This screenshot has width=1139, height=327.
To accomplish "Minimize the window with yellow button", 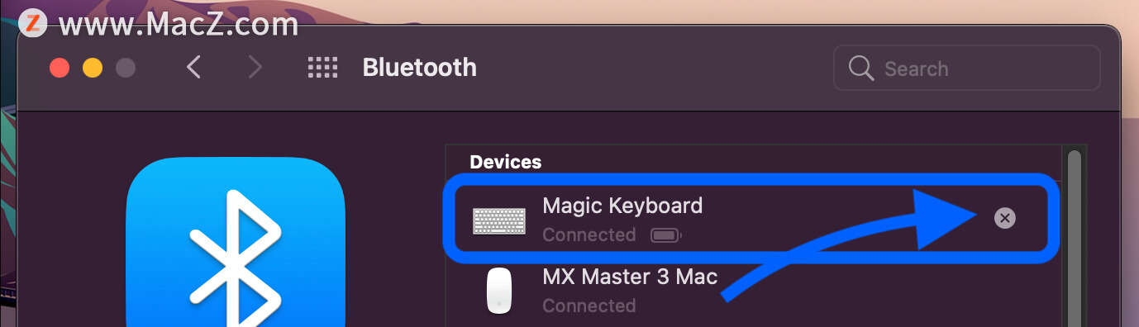I will [x=93, y=68].
